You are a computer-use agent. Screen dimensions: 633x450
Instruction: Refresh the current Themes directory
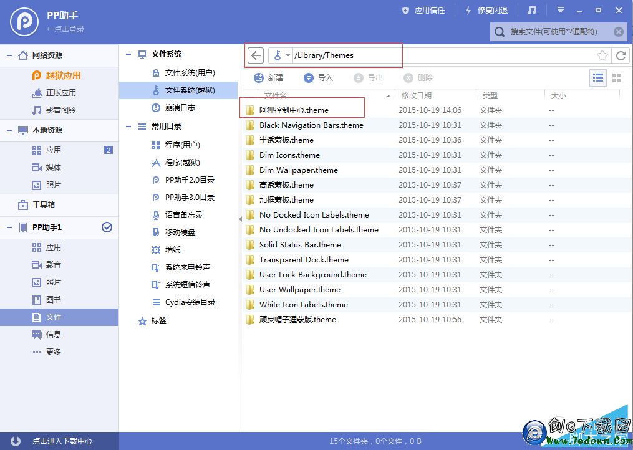(x=621, y=55)
